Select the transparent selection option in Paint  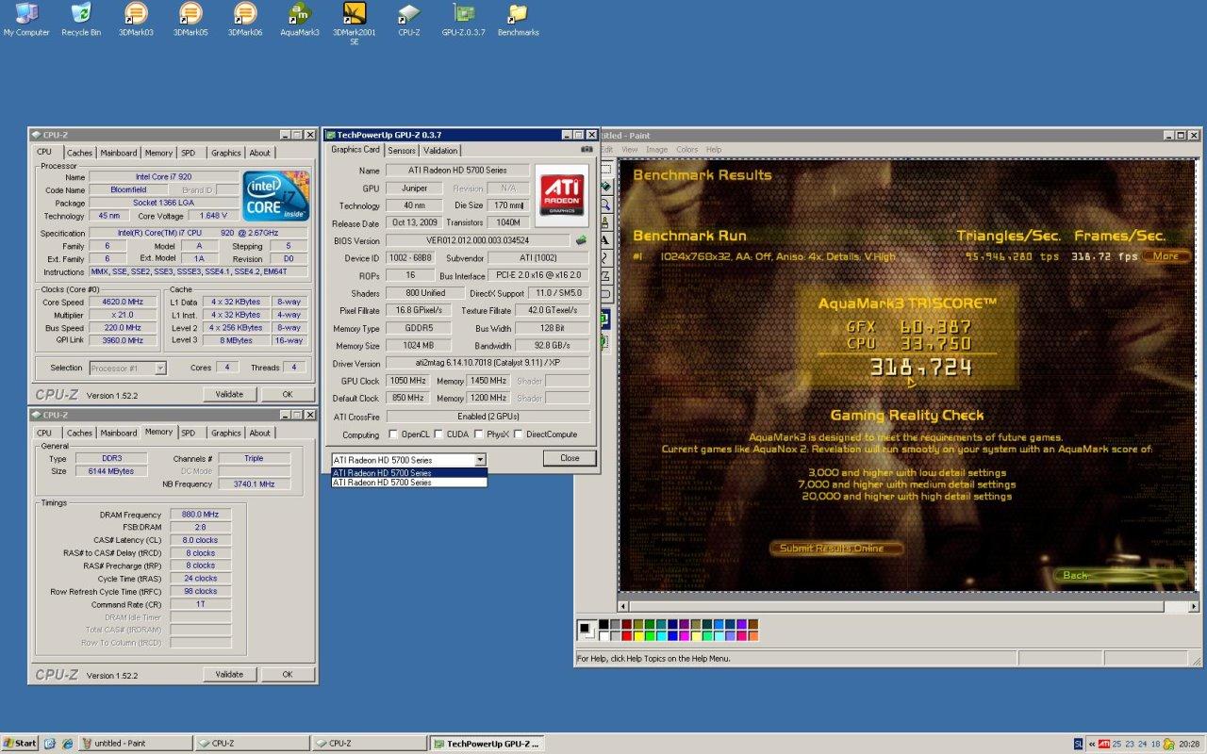[606, 341]
